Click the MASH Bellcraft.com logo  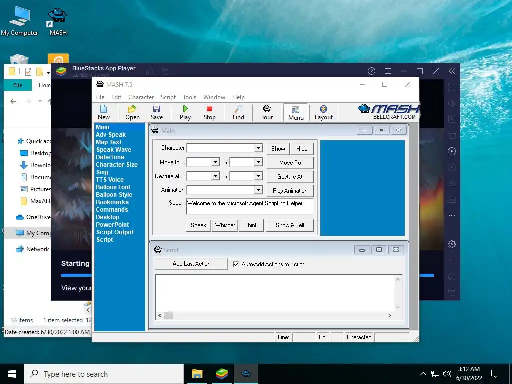388,112
